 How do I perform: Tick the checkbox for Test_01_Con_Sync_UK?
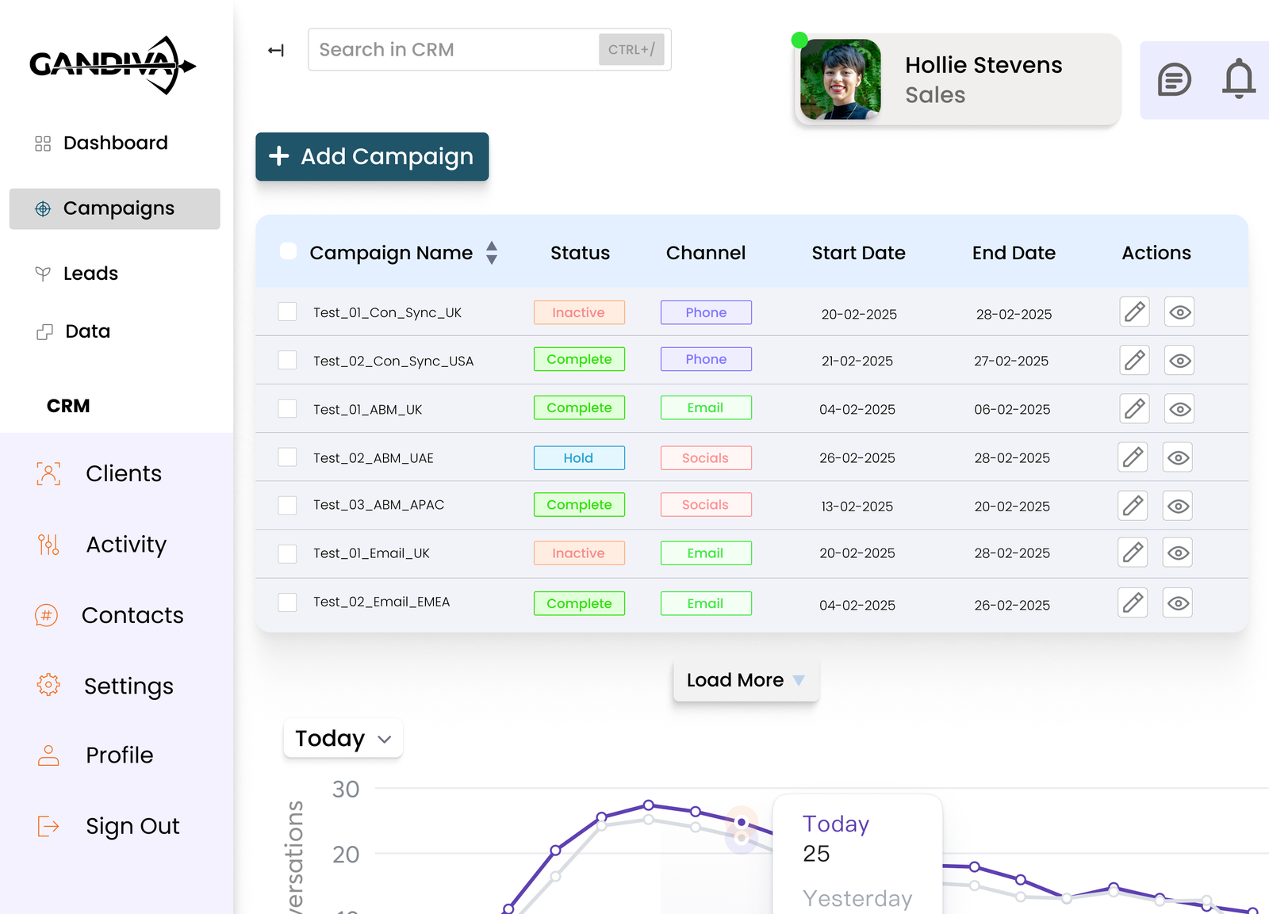pos(287,312)
